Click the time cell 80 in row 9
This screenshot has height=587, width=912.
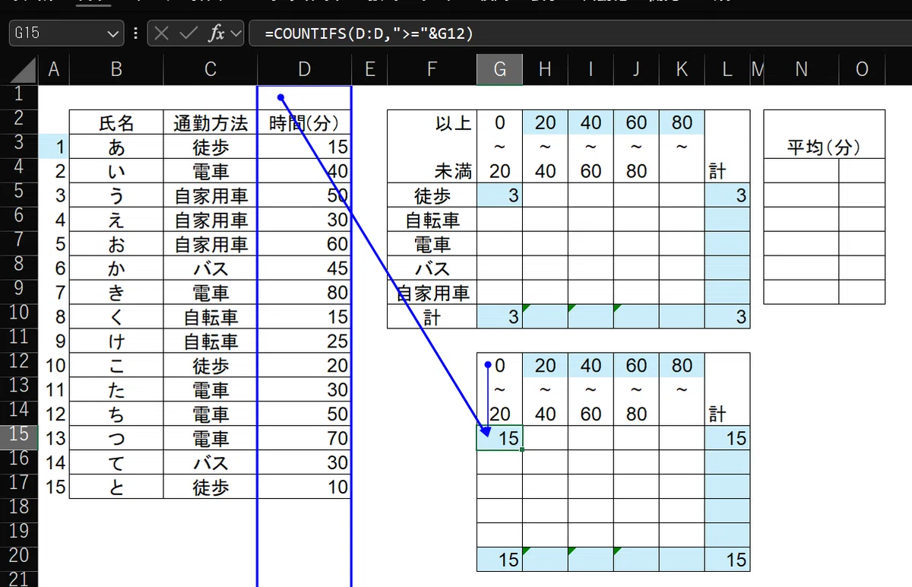pyautogui.click(x=304, y=293)
